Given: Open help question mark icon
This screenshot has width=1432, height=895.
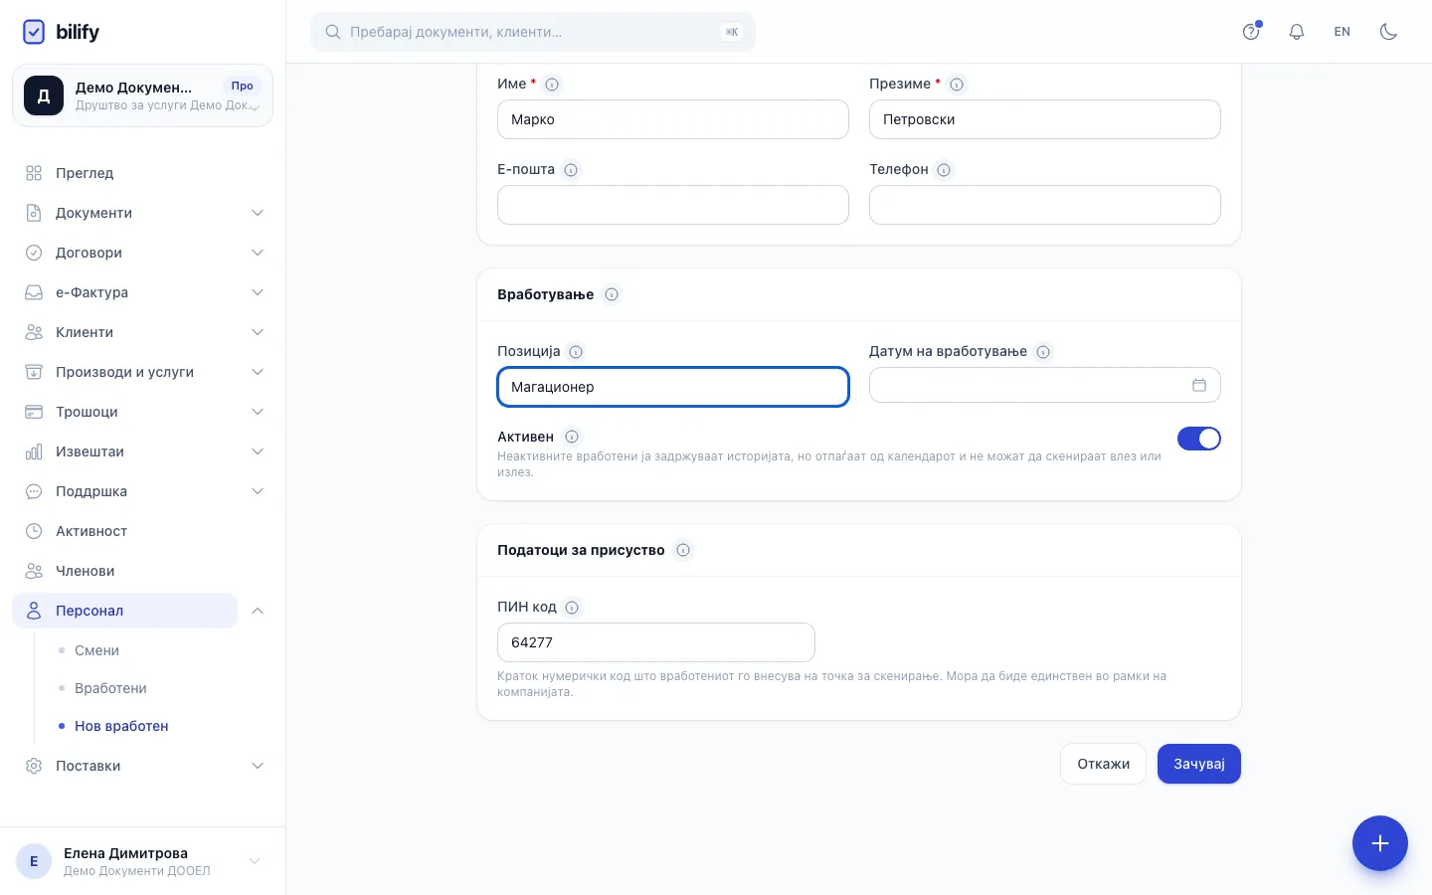Looking at the screenshot, I should click(1251, 32).
